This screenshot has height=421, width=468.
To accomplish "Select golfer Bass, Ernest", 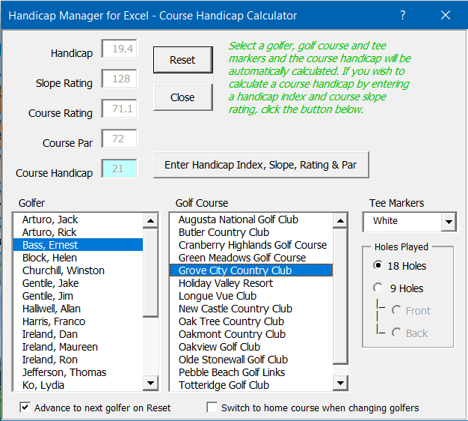I will tap(78, 245).
